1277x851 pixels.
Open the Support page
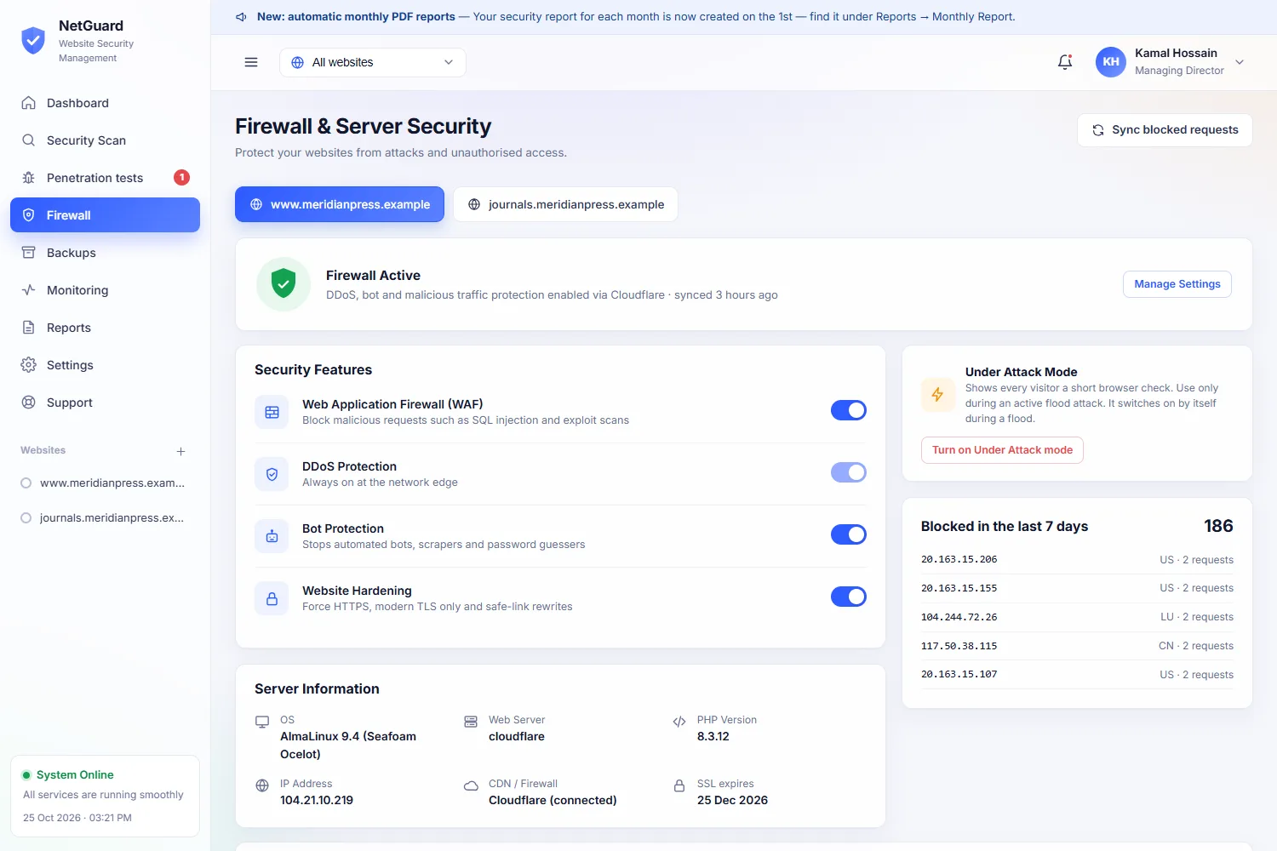105,403
